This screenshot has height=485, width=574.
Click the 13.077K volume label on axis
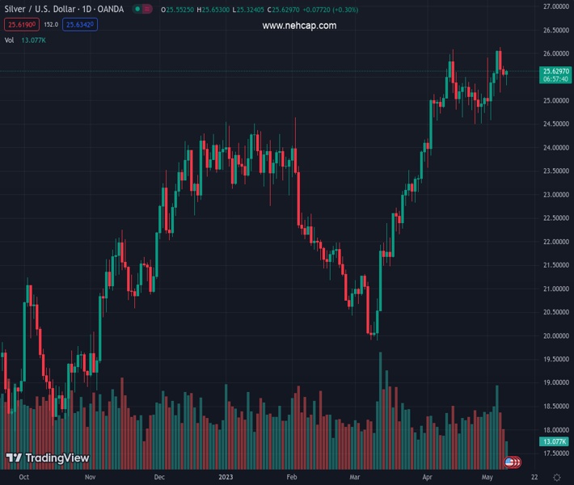(555, 441)
